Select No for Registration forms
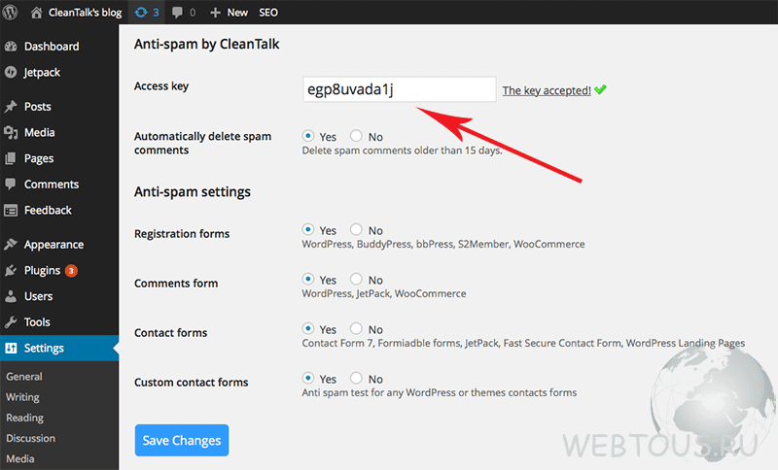 click(x=356, y=229)
